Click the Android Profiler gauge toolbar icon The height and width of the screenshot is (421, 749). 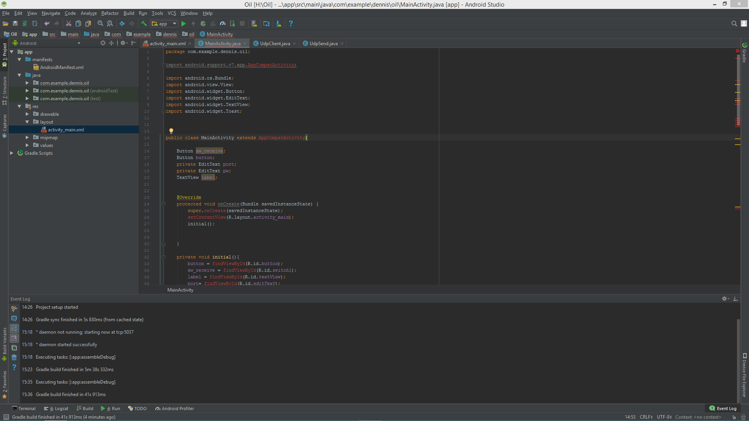[x=222, y=24]
